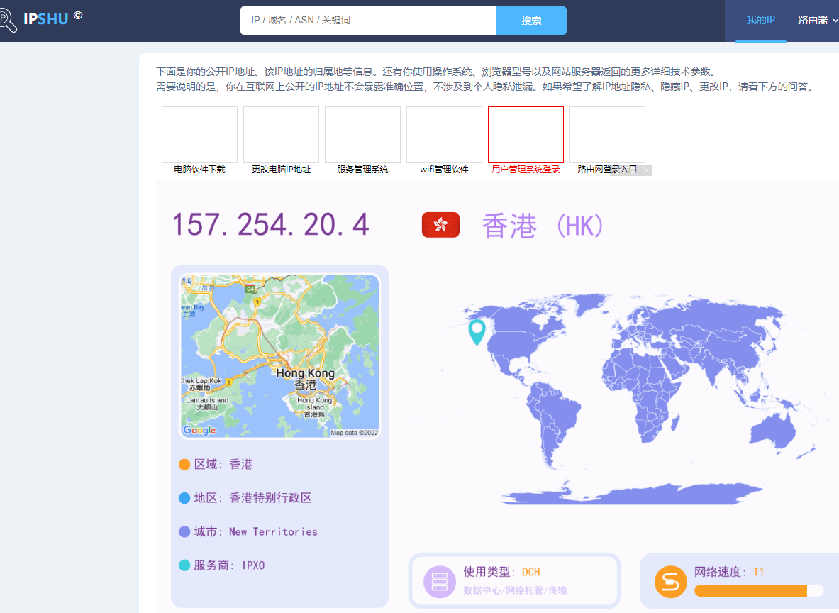839x613 pixels.
Task: Click the orange dot beside 区域
Action: [x=184, y=464]
